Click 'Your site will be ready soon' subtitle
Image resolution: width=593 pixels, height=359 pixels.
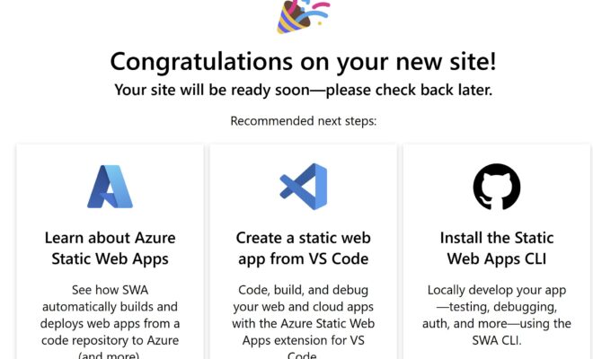(x=304, y=90)
